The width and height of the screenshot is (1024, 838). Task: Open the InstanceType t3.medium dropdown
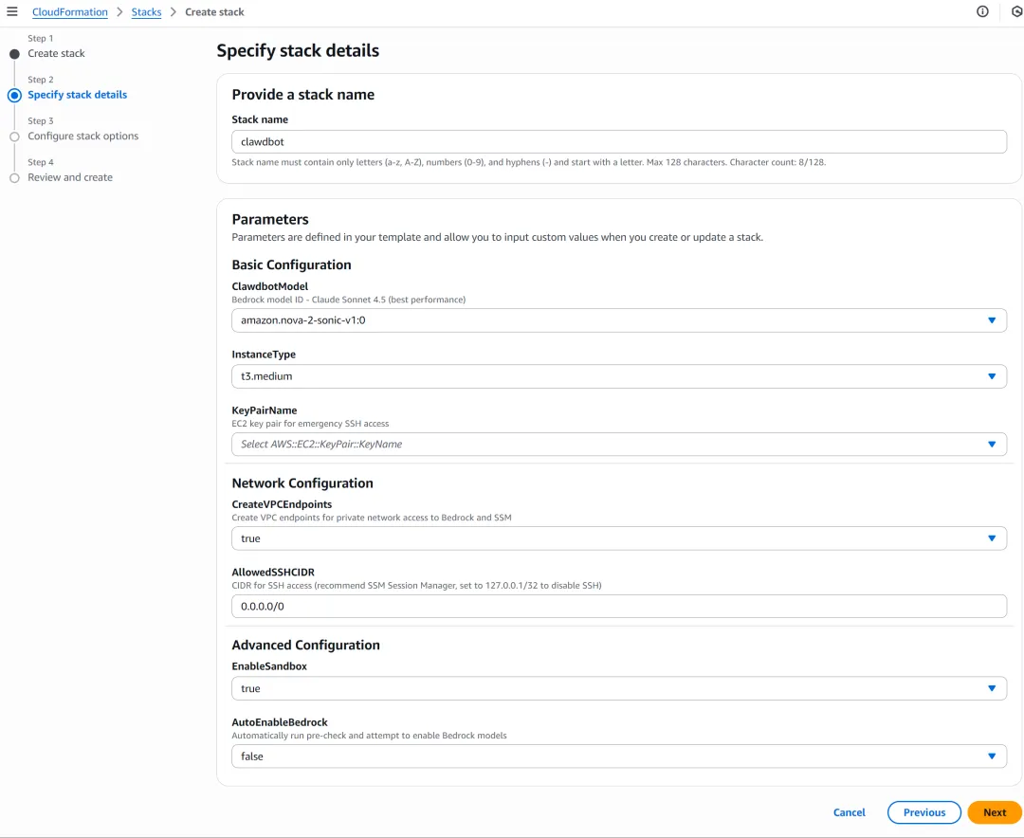(x=618, y=376)
